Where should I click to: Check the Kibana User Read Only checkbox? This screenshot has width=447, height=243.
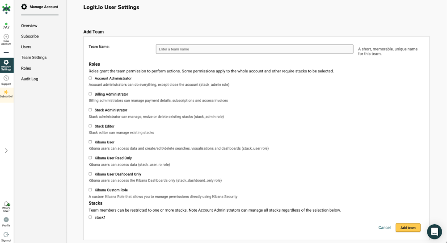(90, 158)
